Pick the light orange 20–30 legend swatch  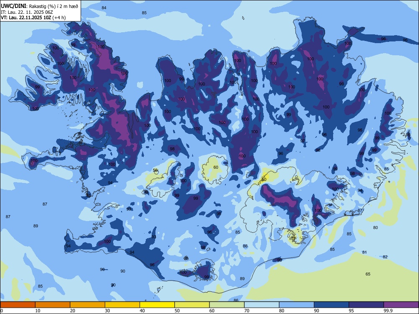[x=88, y=305]
